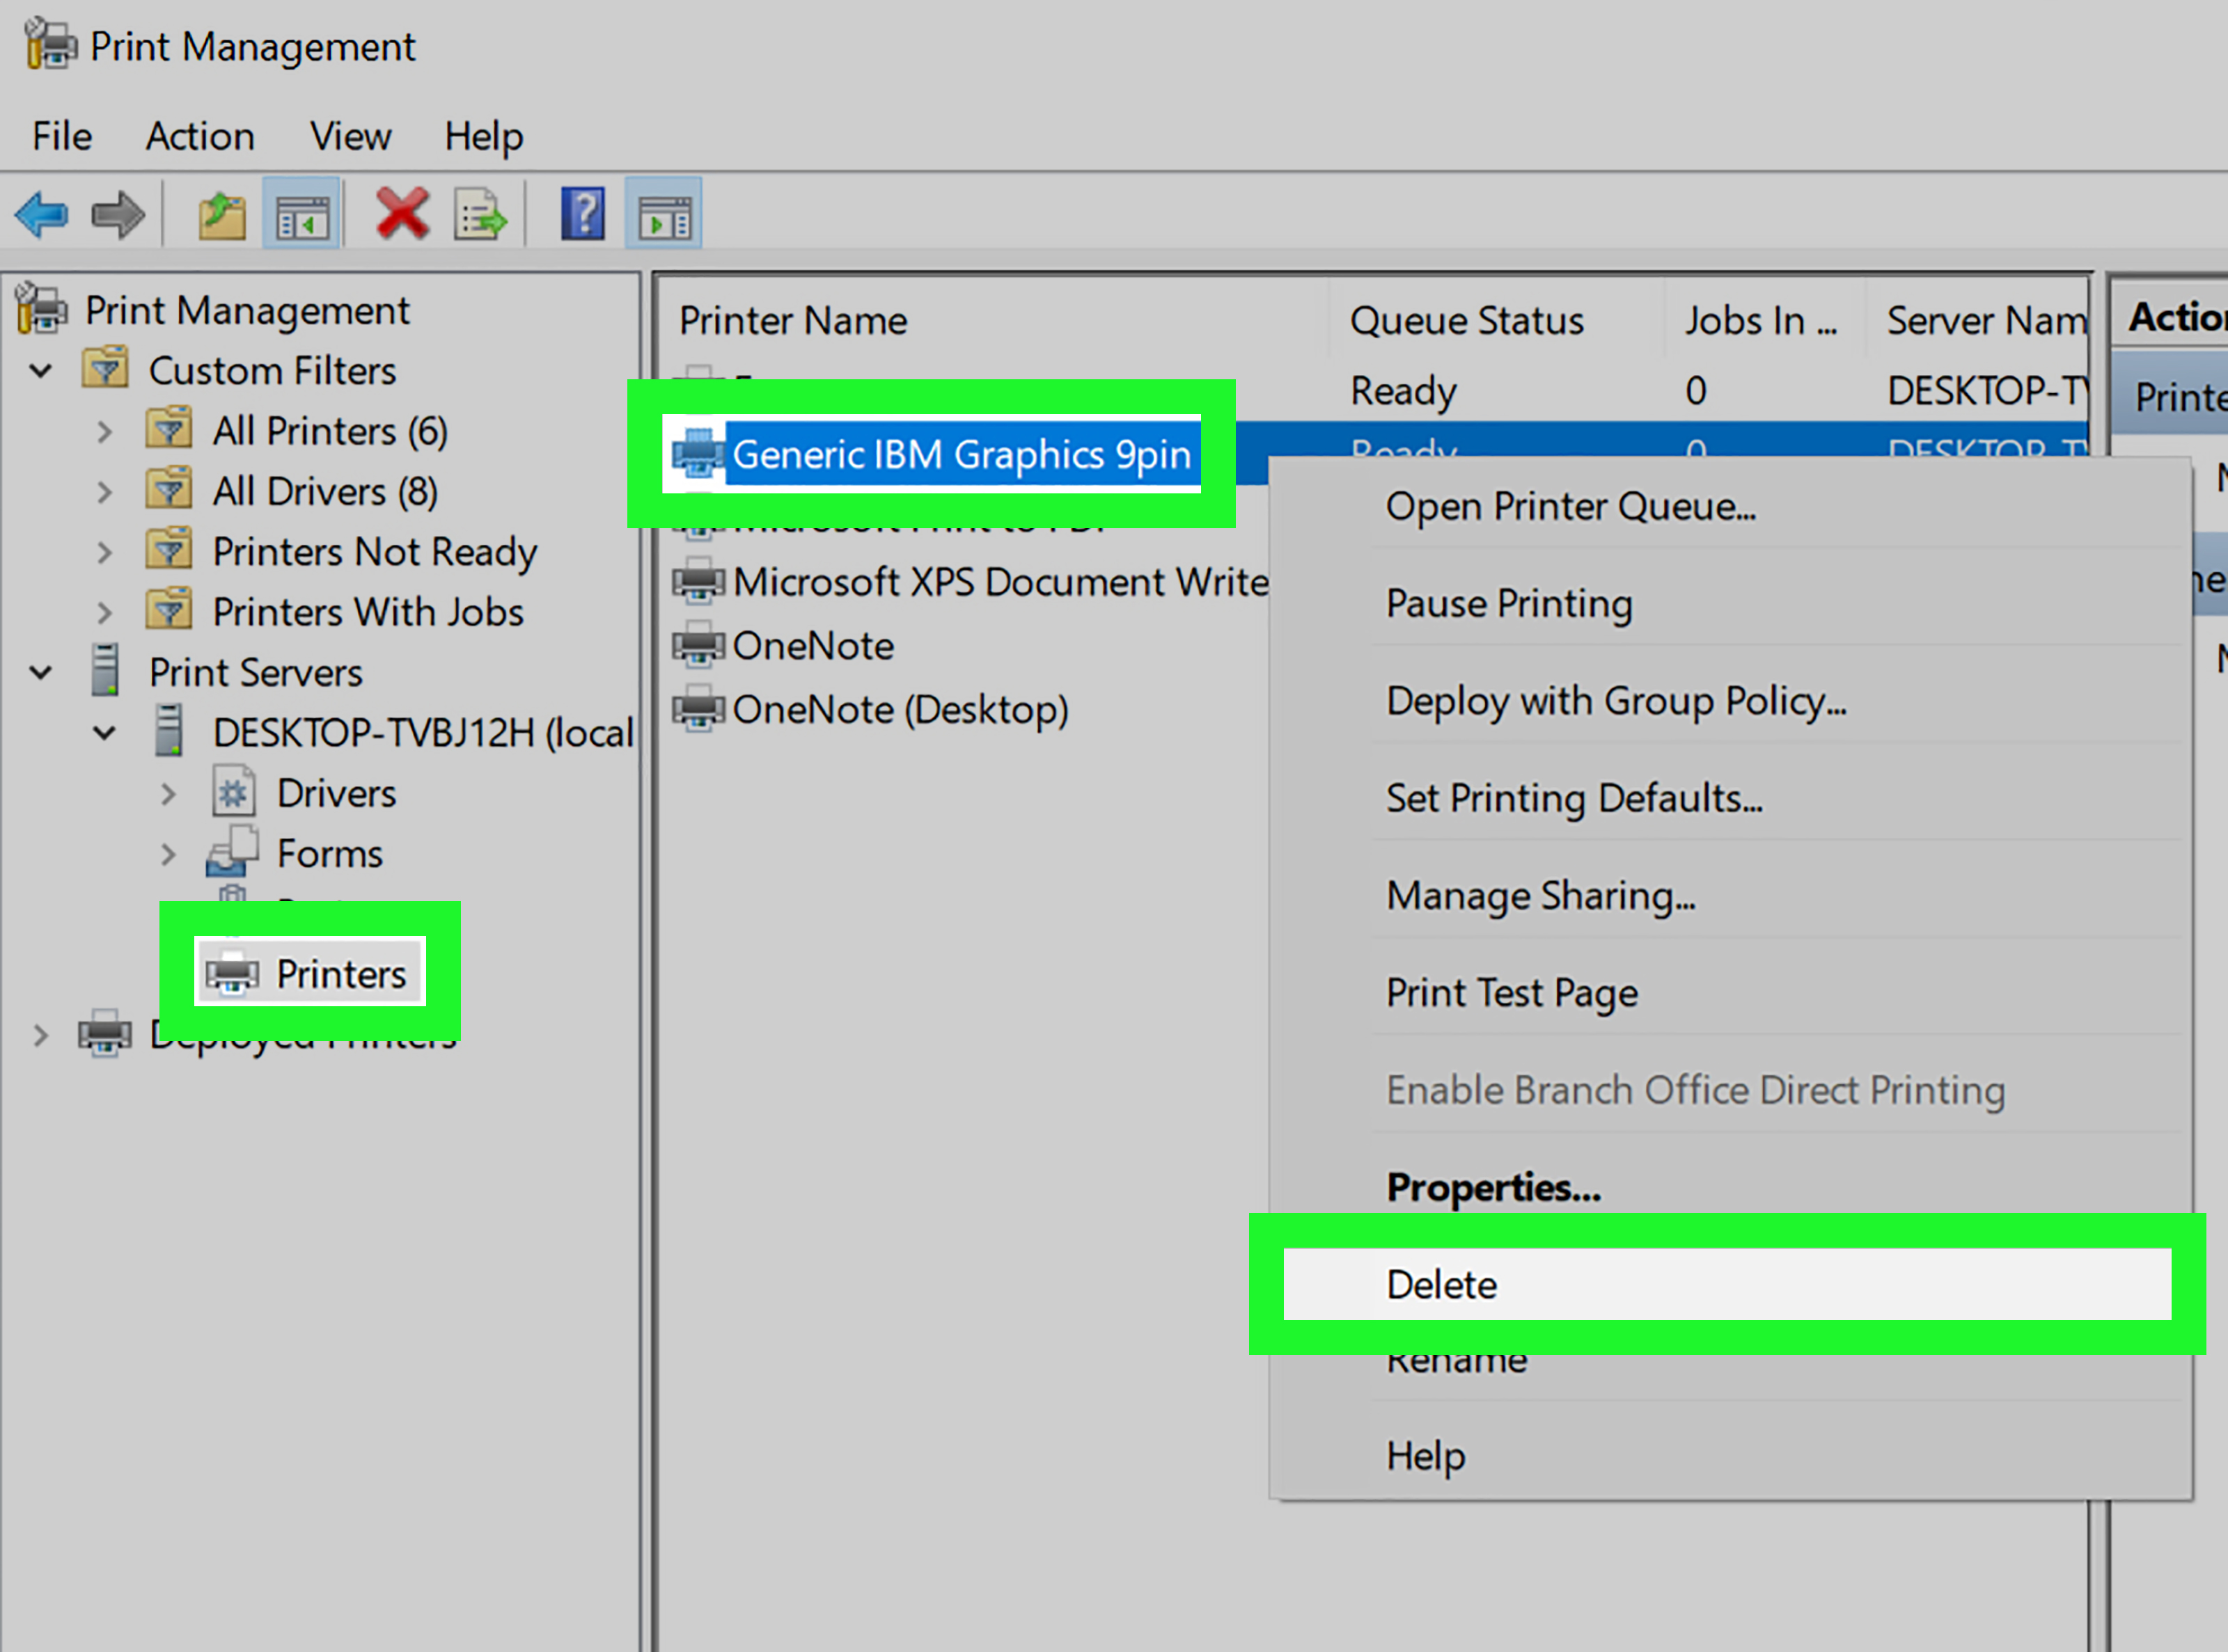The image size is (2228, 1652).
Task: Select the Drivers tree label
Action: (x=336, y=793)
